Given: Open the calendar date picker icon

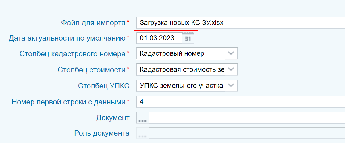Looking at the screenshot, I should (188, 38).
